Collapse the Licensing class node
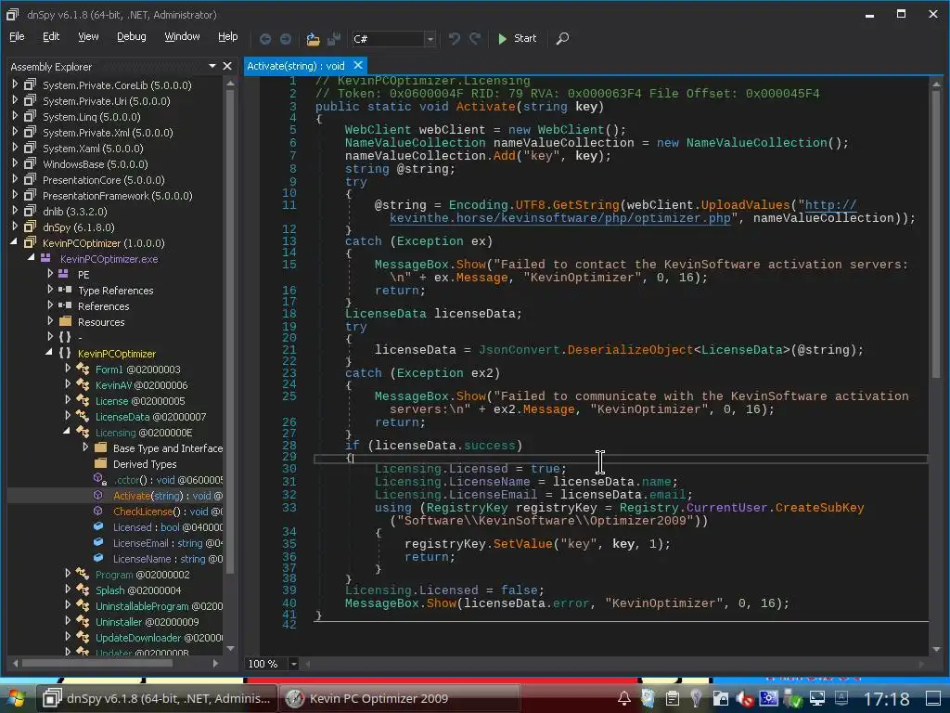 (x=66, y=432)
